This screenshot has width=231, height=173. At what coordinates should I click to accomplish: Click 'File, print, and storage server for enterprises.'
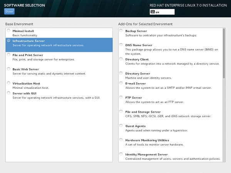click(44, 60)
